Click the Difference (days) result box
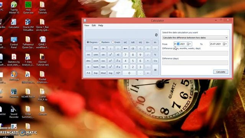The image size is (245, 138). (x=195, y=63)
